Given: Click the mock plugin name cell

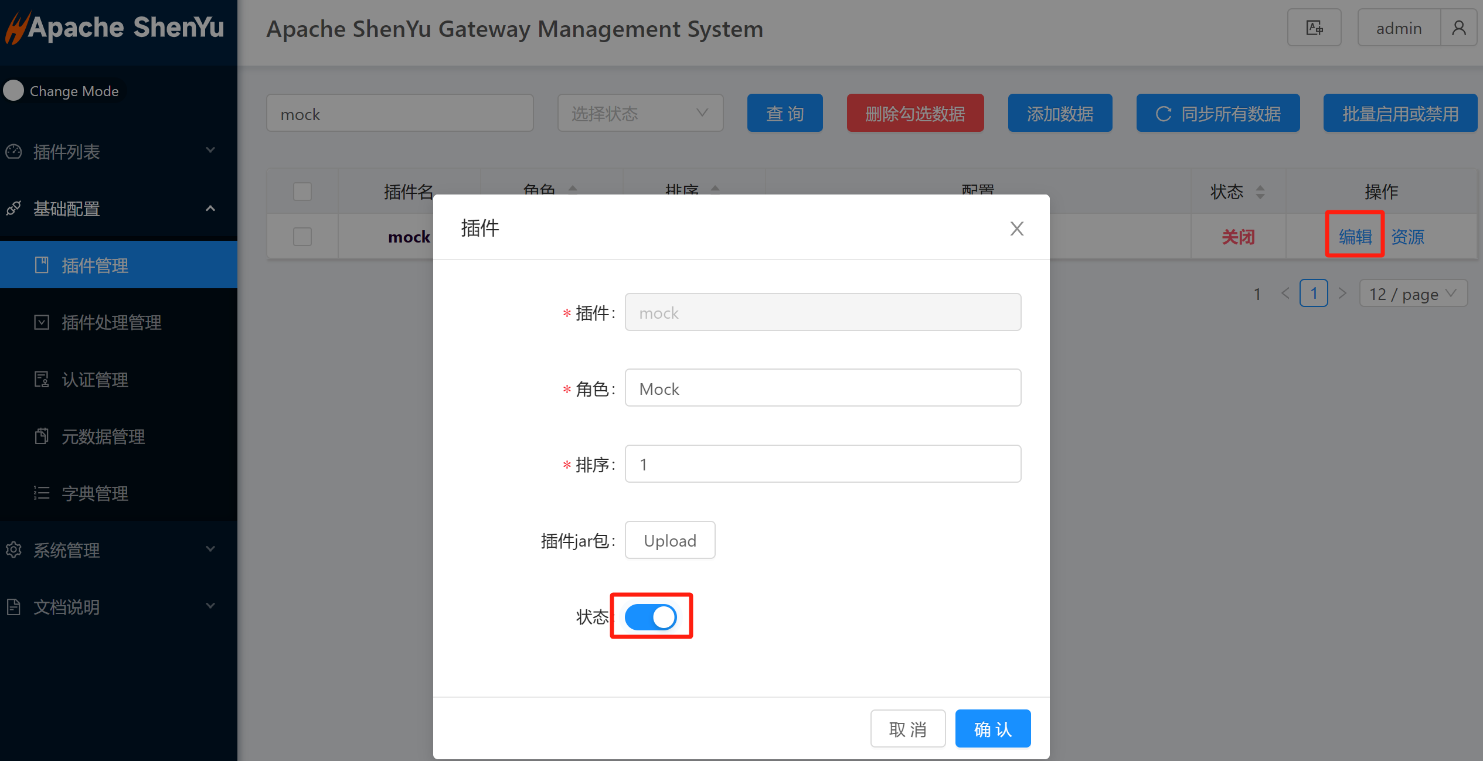Looking at the screenshot, I should click(409, 237).
